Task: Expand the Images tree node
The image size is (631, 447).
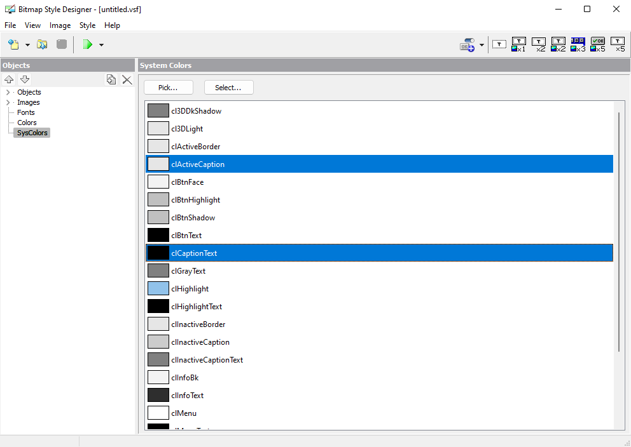Action: (x=8, y=102)
